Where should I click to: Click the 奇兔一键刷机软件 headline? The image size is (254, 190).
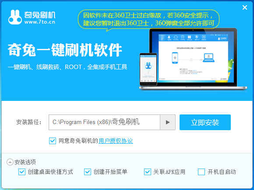pyautogui.click(x=65, y=50)
